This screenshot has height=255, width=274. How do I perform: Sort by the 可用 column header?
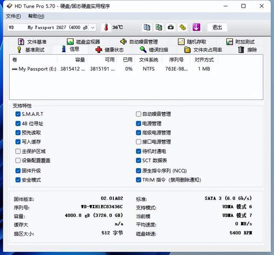[102, 60]
